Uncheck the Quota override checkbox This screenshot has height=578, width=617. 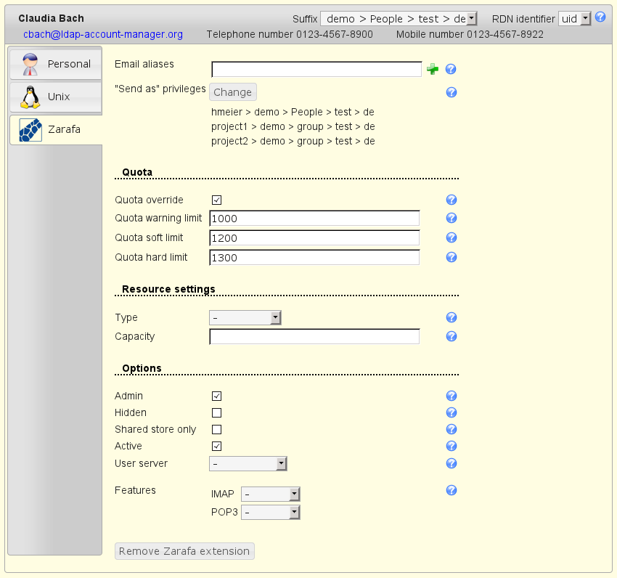(x=216, y=200)
